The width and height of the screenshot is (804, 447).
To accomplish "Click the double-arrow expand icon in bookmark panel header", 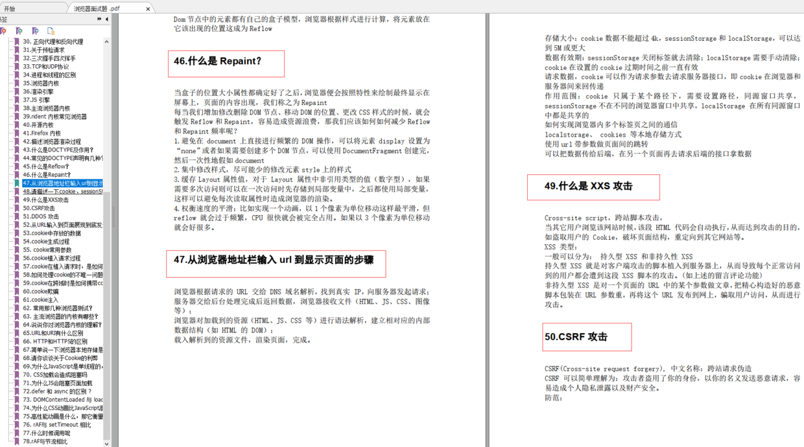I will 99,19.
